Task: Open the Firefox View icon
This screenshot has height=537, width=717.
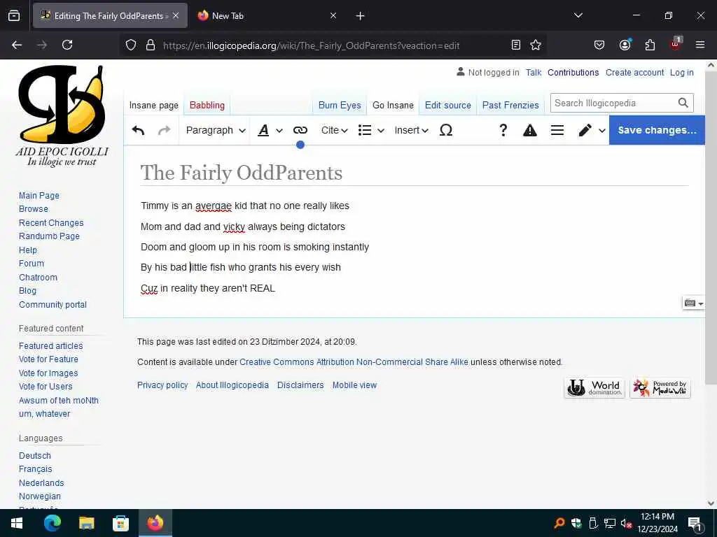Action: click(x=14, y=16)
